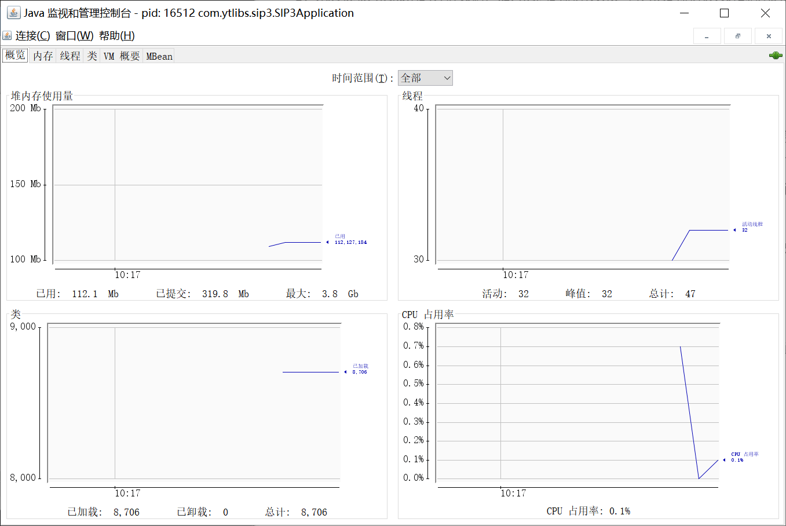786x526 pixels.
Task: Minimize the inner connection frame
Action: tap(707, 36)
